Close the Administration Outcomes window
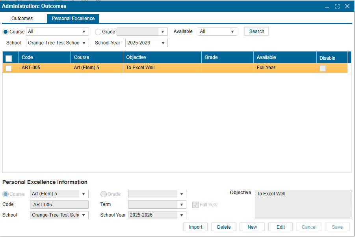This screenshot has height=237, width=355. (347, 6)
